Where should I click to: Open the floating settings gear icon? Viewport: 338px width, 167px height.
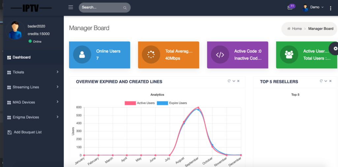[x=335, y=49]
